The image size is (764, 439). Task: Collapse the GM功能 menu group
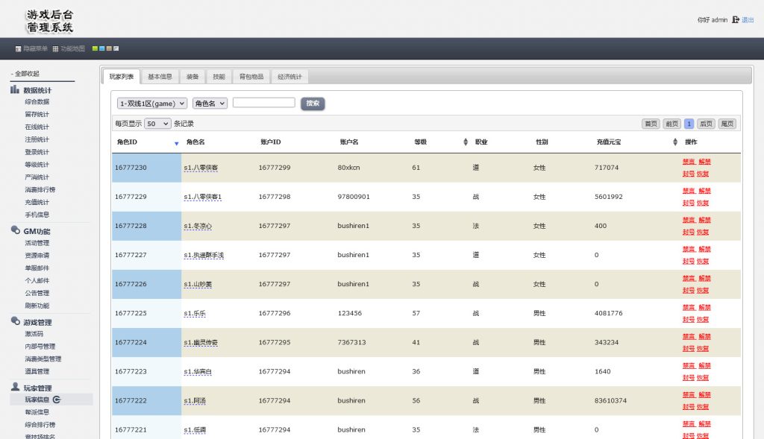pos(37,231)
